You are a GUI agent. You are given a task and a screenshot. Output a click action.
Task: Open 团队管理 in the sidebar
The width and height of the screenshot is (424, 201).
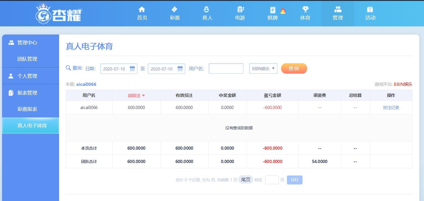(x=27, y=59)
